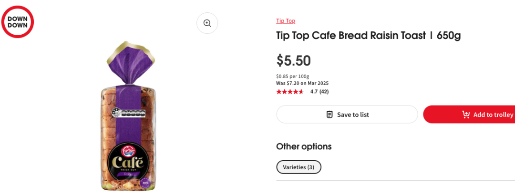
Task: Click the Was $7.20 on Mar 2025 text
Action: click(302, 83)
